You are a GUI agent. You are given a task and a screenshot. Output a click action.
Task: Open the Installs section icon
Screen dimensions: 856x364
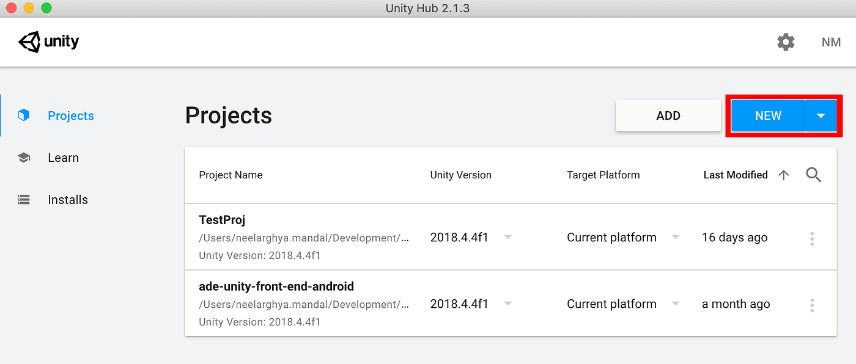coord(23,199)
